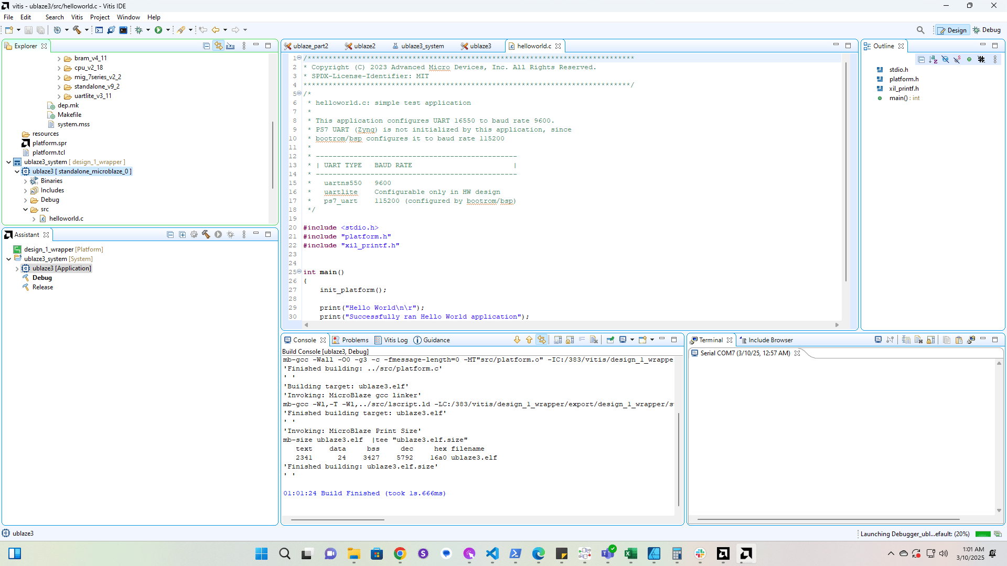Toggle Link with Editor in Explorer
Viewport: 1007px width, 566px height.
click(218, 46)
